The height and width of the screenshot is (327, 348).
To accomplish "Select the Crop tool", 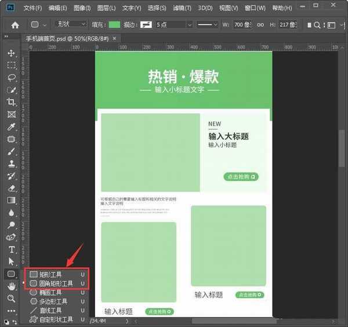I will coord(11,102).
